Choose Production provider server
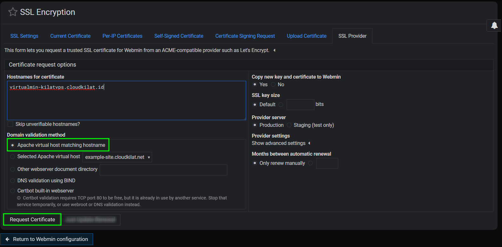502x247 pixels. [x=255, y=125]
